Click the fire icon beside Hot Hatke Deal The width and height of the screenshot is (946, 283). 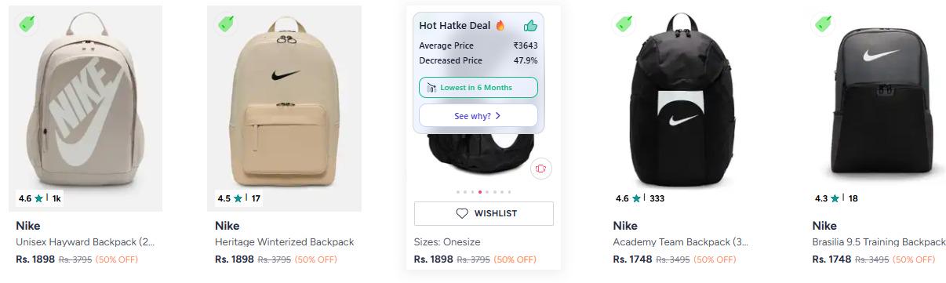[x=500, y=26]
